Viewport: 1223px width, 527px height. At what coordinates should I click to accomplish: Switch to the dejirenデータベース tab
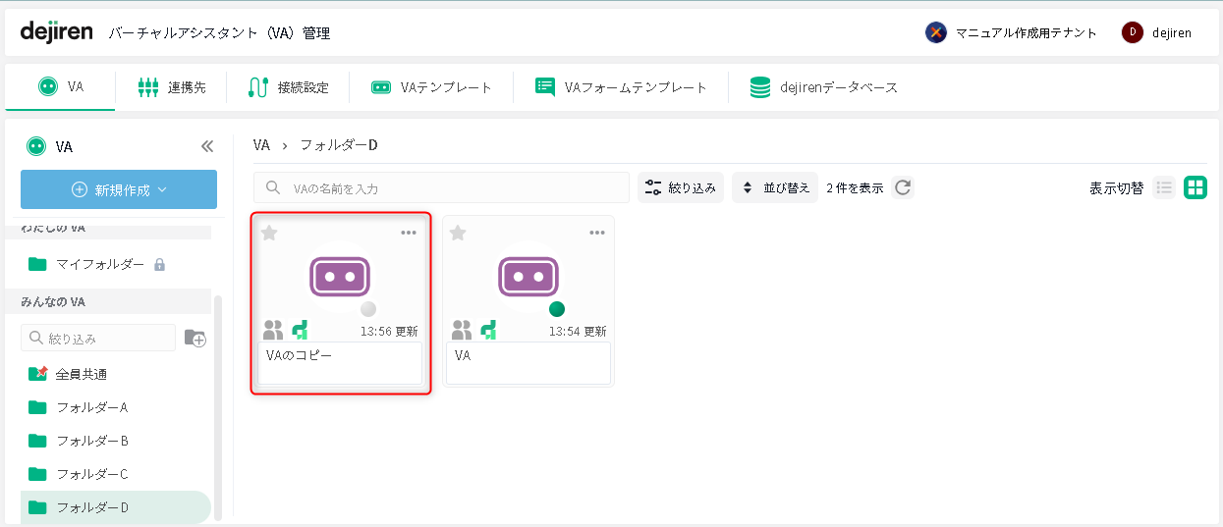click(823, 87)
